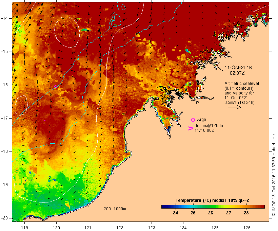Click the 126 longitude axis label
278x231 pixels.
click(247, 228)
